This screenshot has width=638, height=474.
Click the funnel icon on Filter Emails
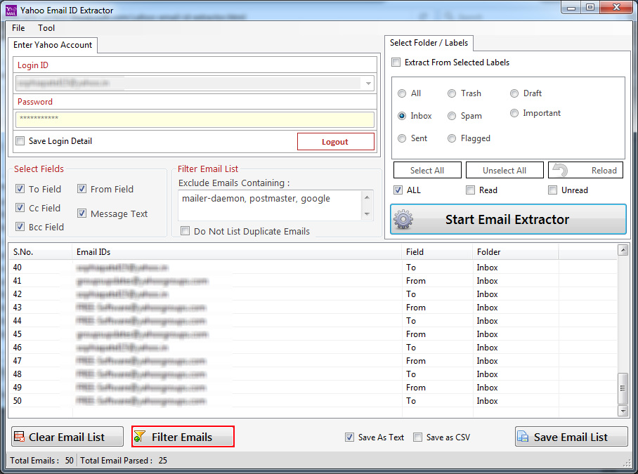coord(140,437)
